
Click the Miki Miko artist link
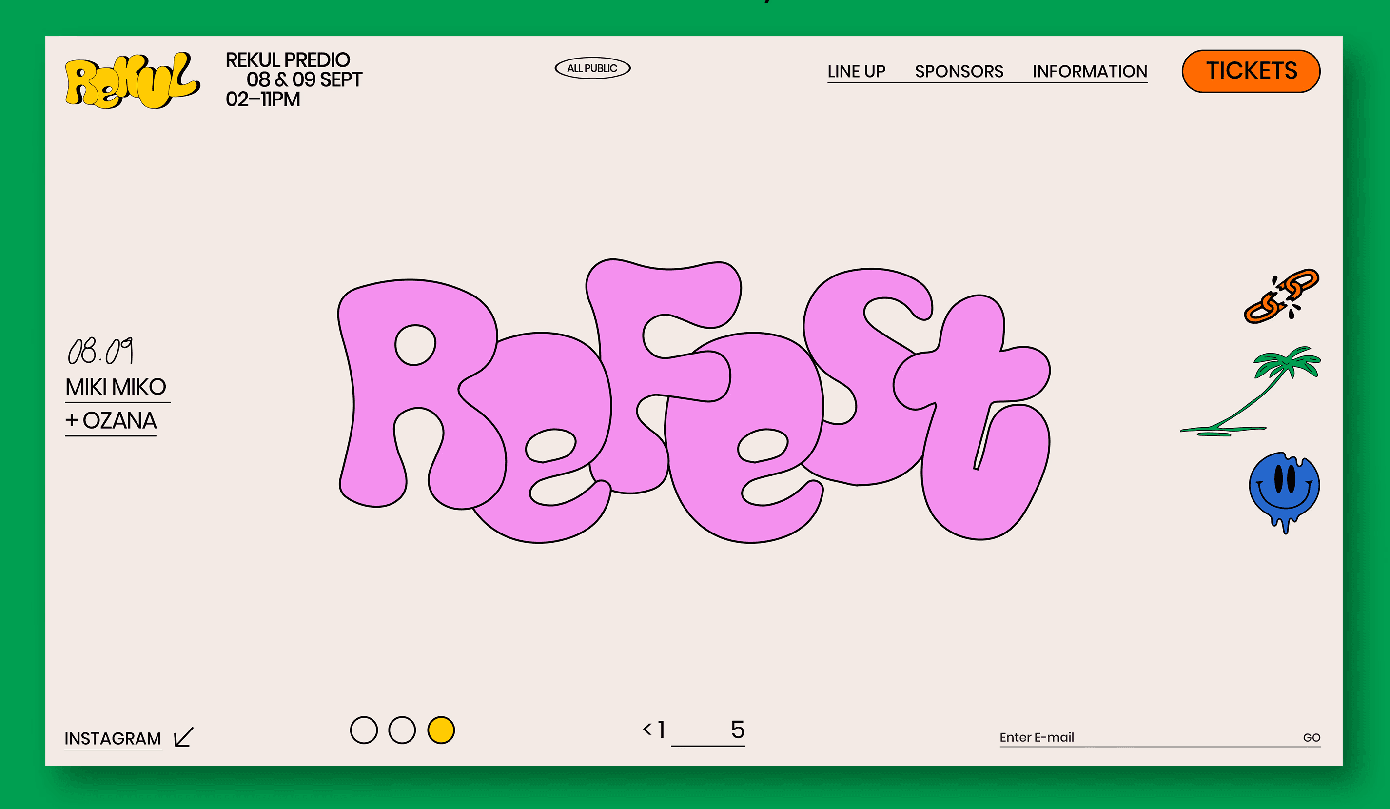click(116, 387)
